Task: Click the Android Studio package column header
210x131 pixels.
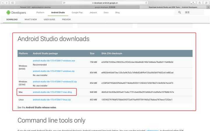Action: 45,53
